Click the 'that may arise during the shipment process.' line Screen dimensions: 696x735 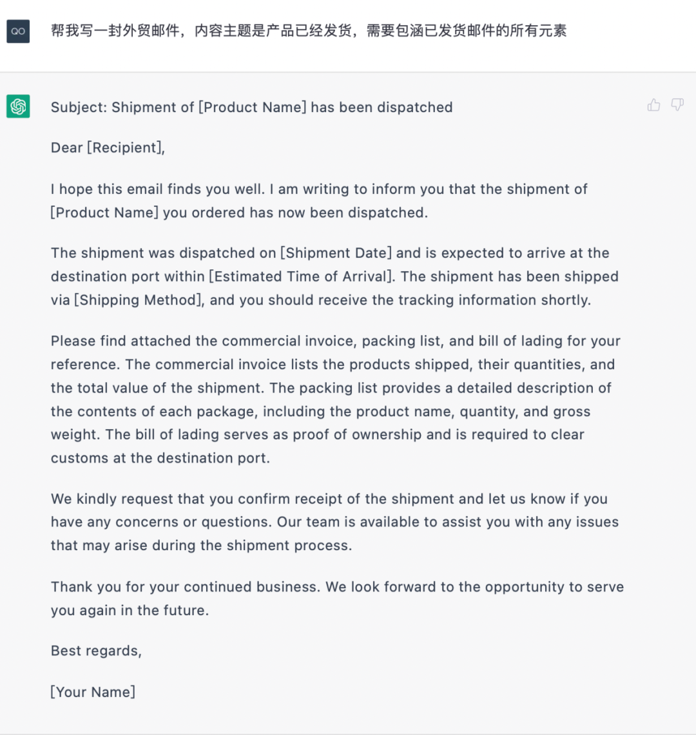[201, 546]
